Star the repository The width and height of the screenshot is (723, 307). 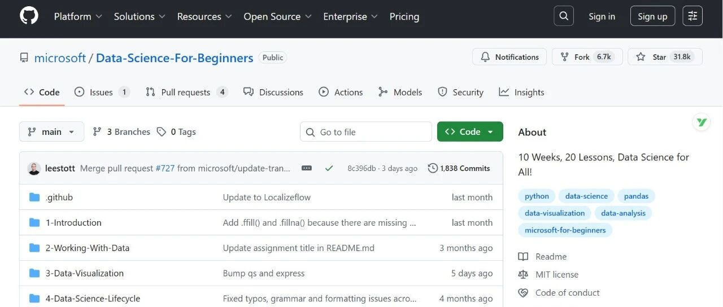[665, 57]
